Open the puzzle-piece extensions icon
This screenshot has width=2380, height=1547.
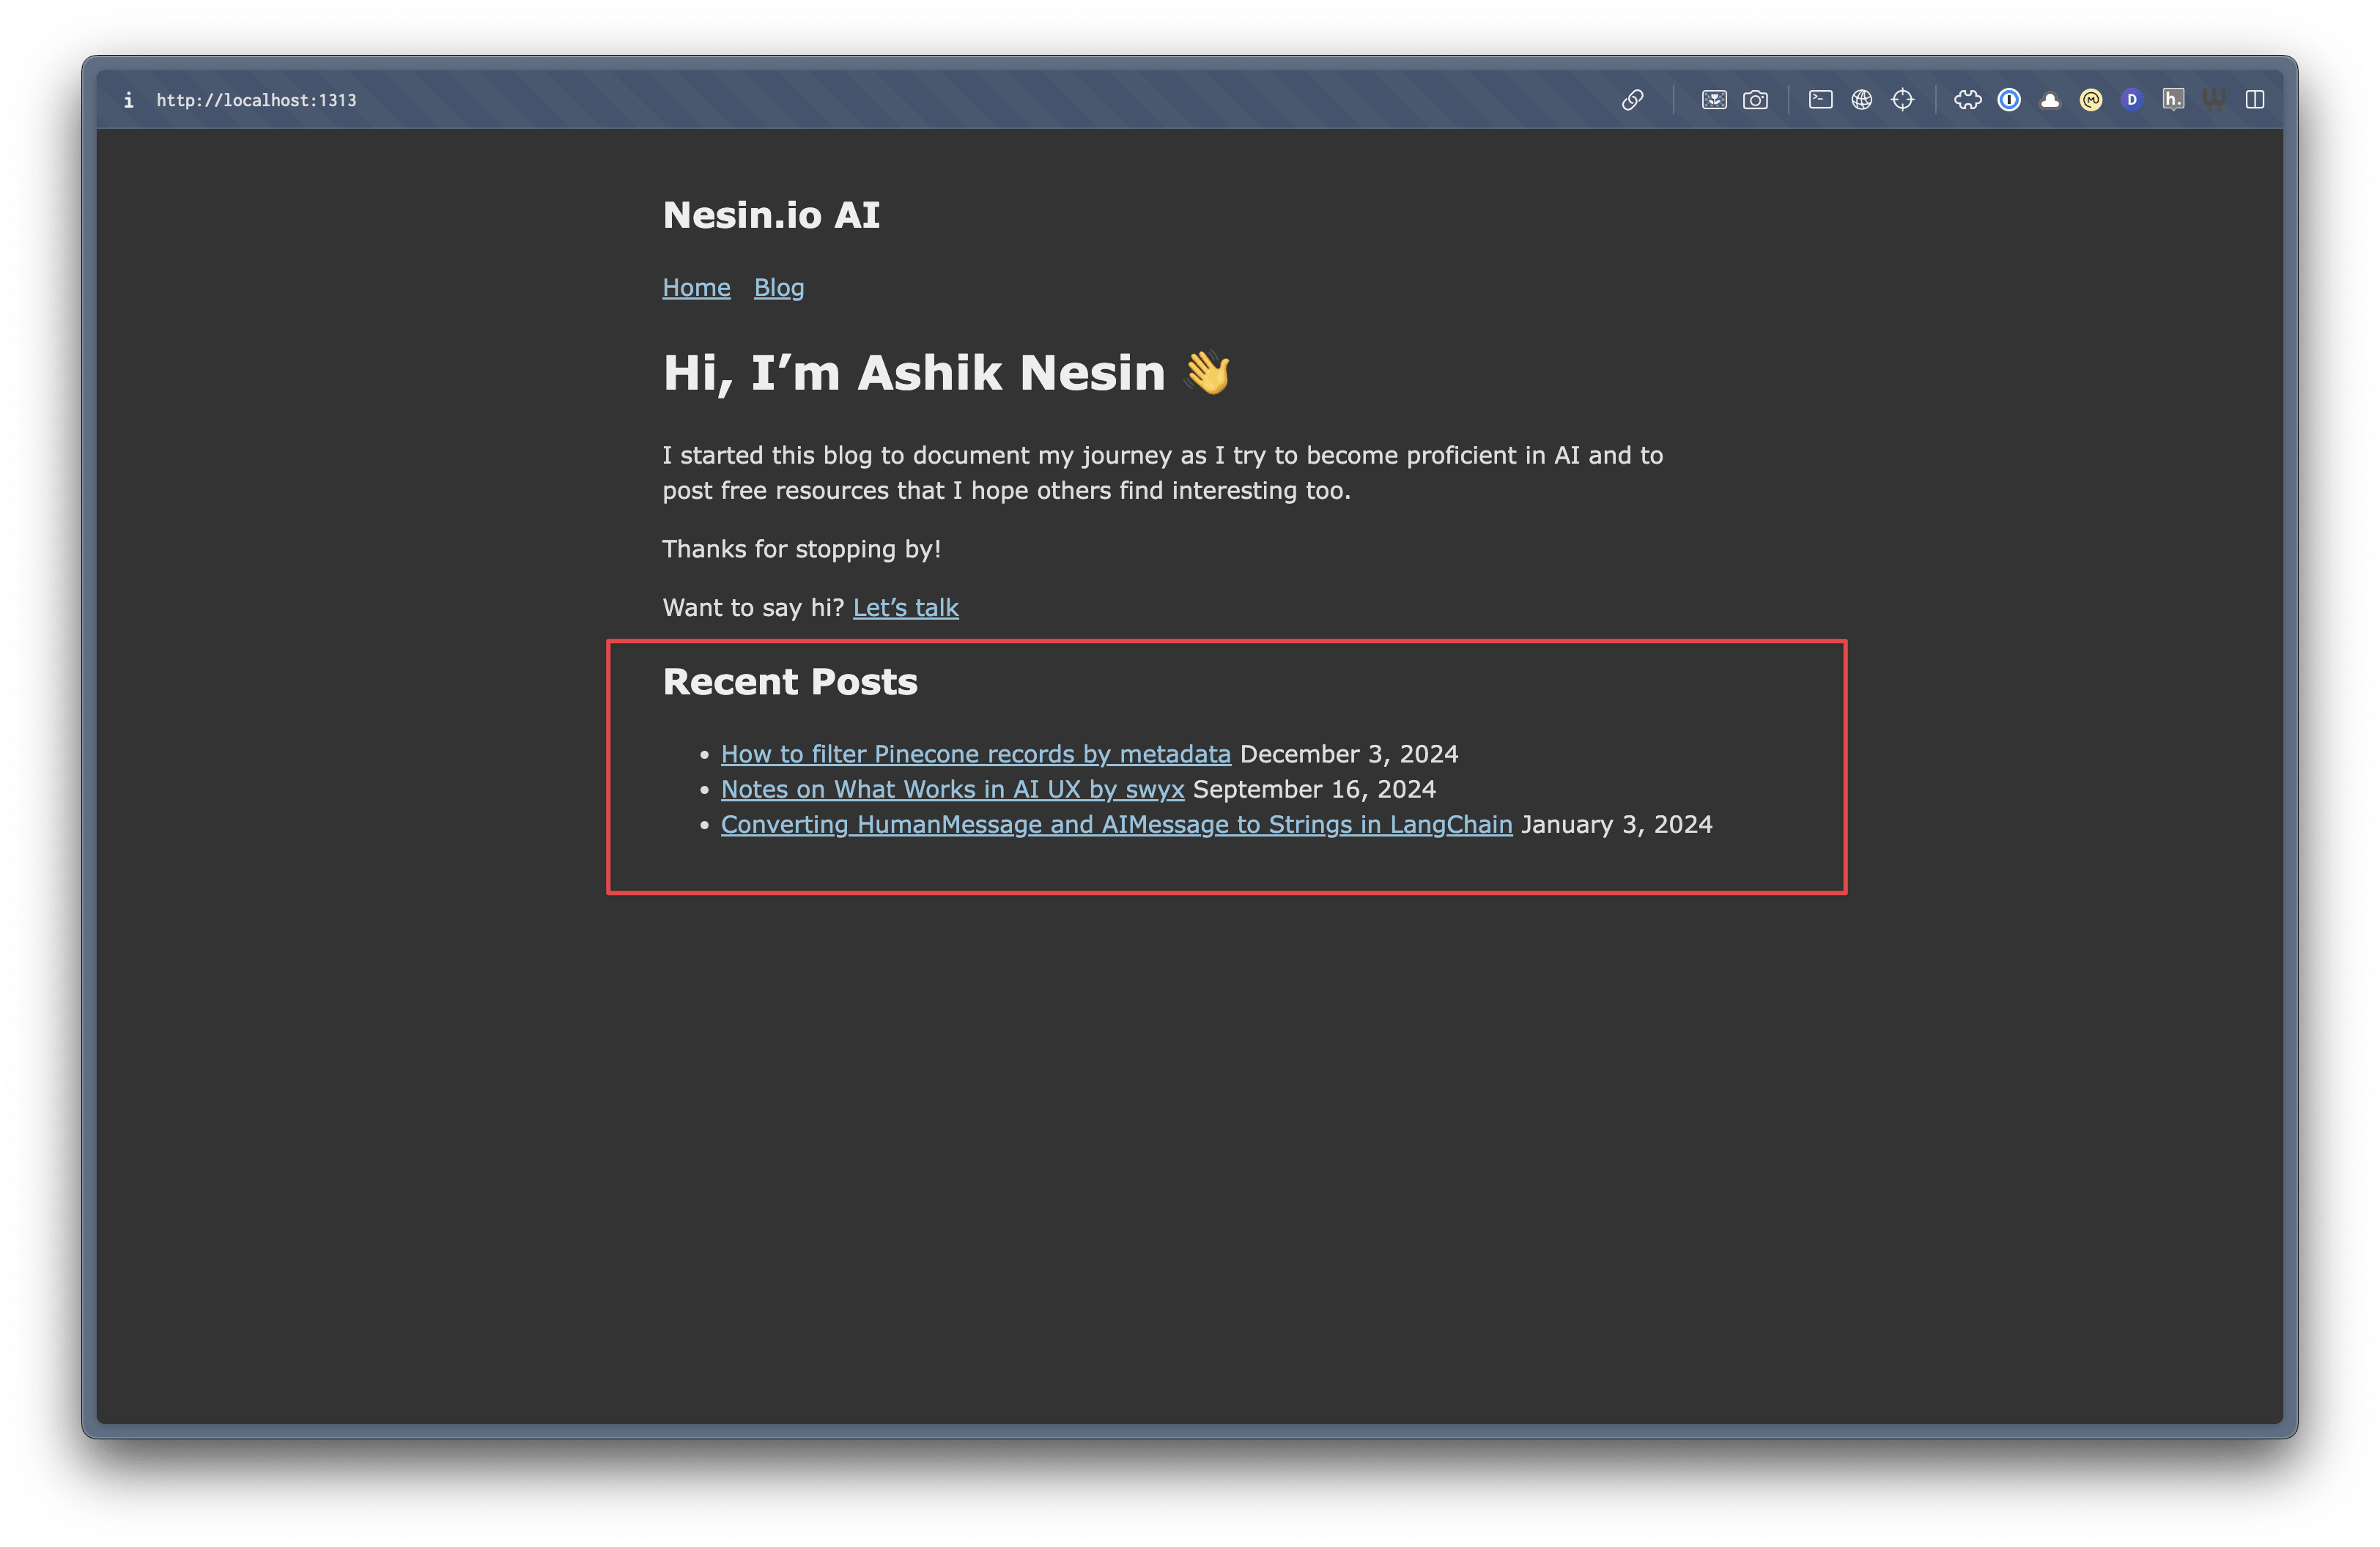click(1967, 100)
